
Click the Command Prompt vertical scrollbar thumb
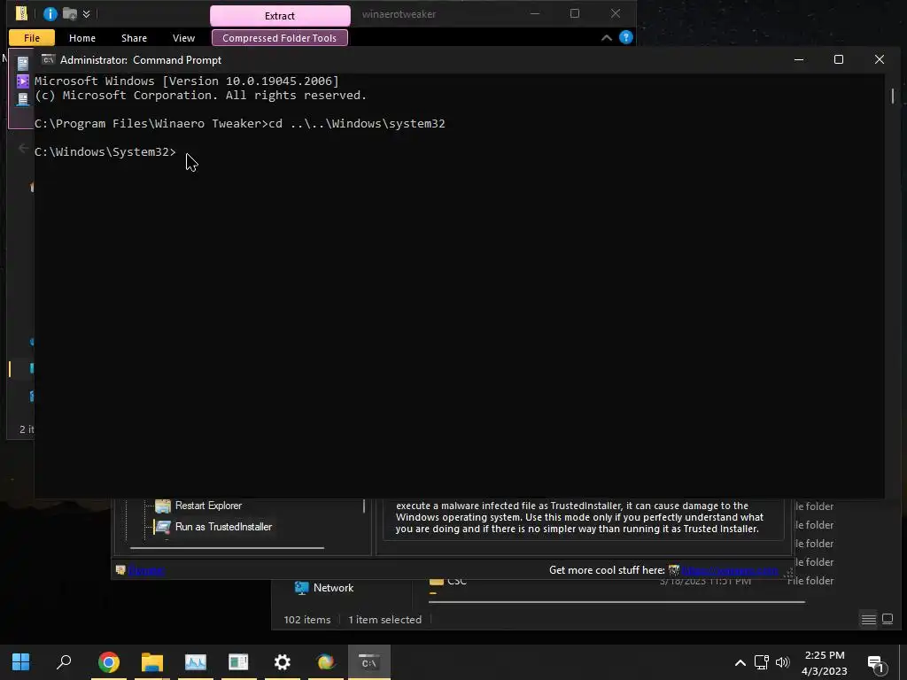pos(893,96)
